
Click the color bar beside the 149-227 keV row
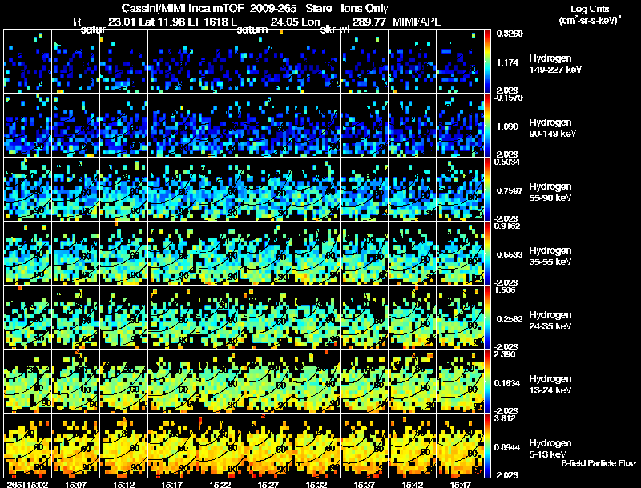pos(487,62)
